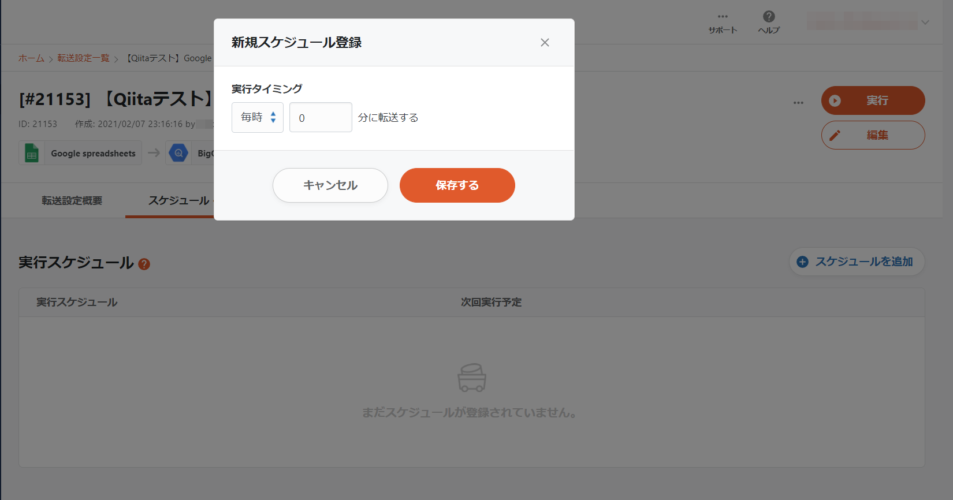Click the 編集 edit button

pos(873,135)
